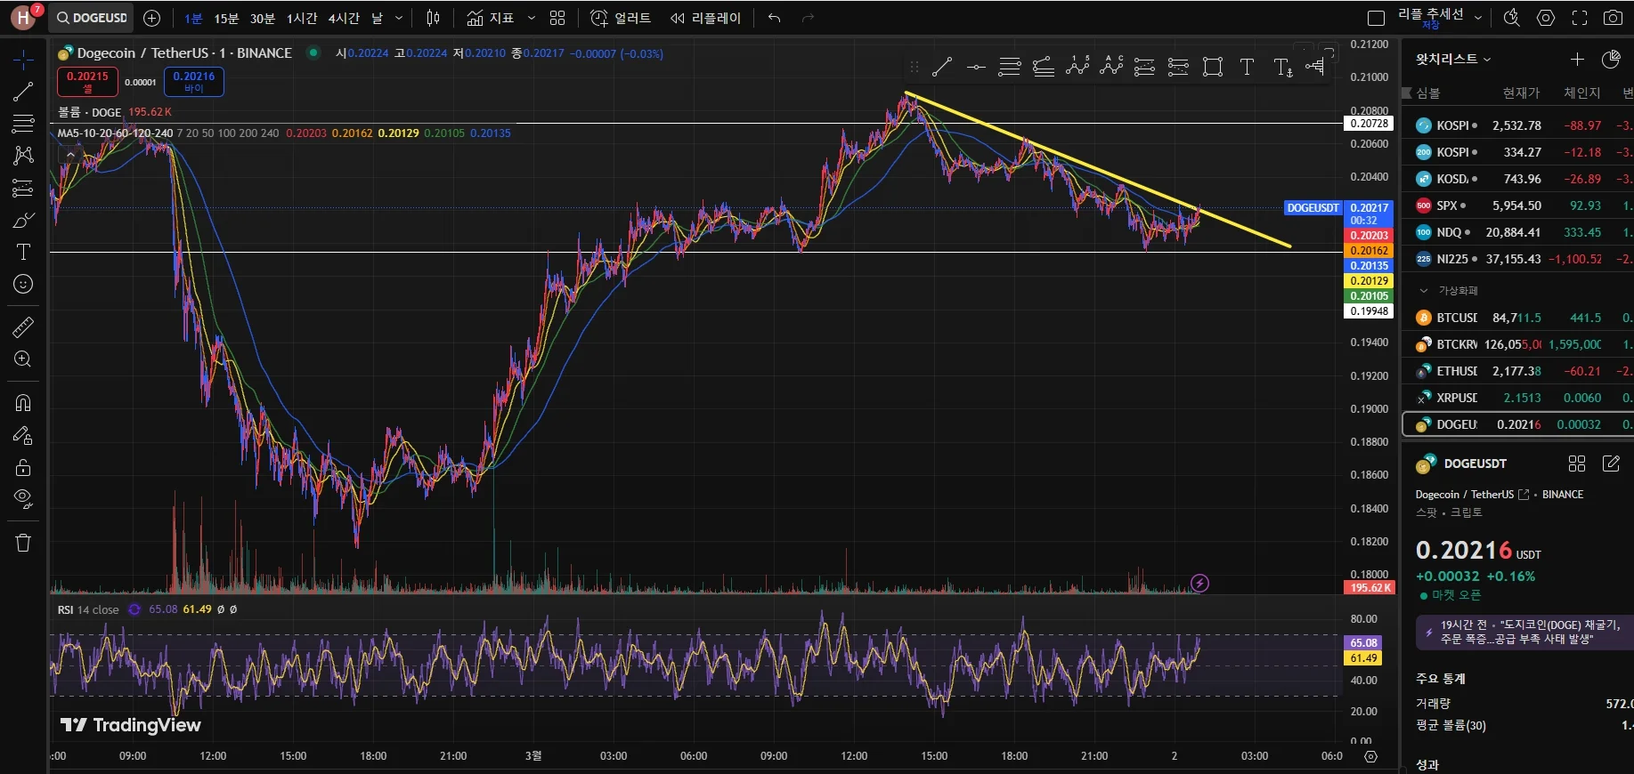Switch to the 4시간 timeframe

pos(344,18)
